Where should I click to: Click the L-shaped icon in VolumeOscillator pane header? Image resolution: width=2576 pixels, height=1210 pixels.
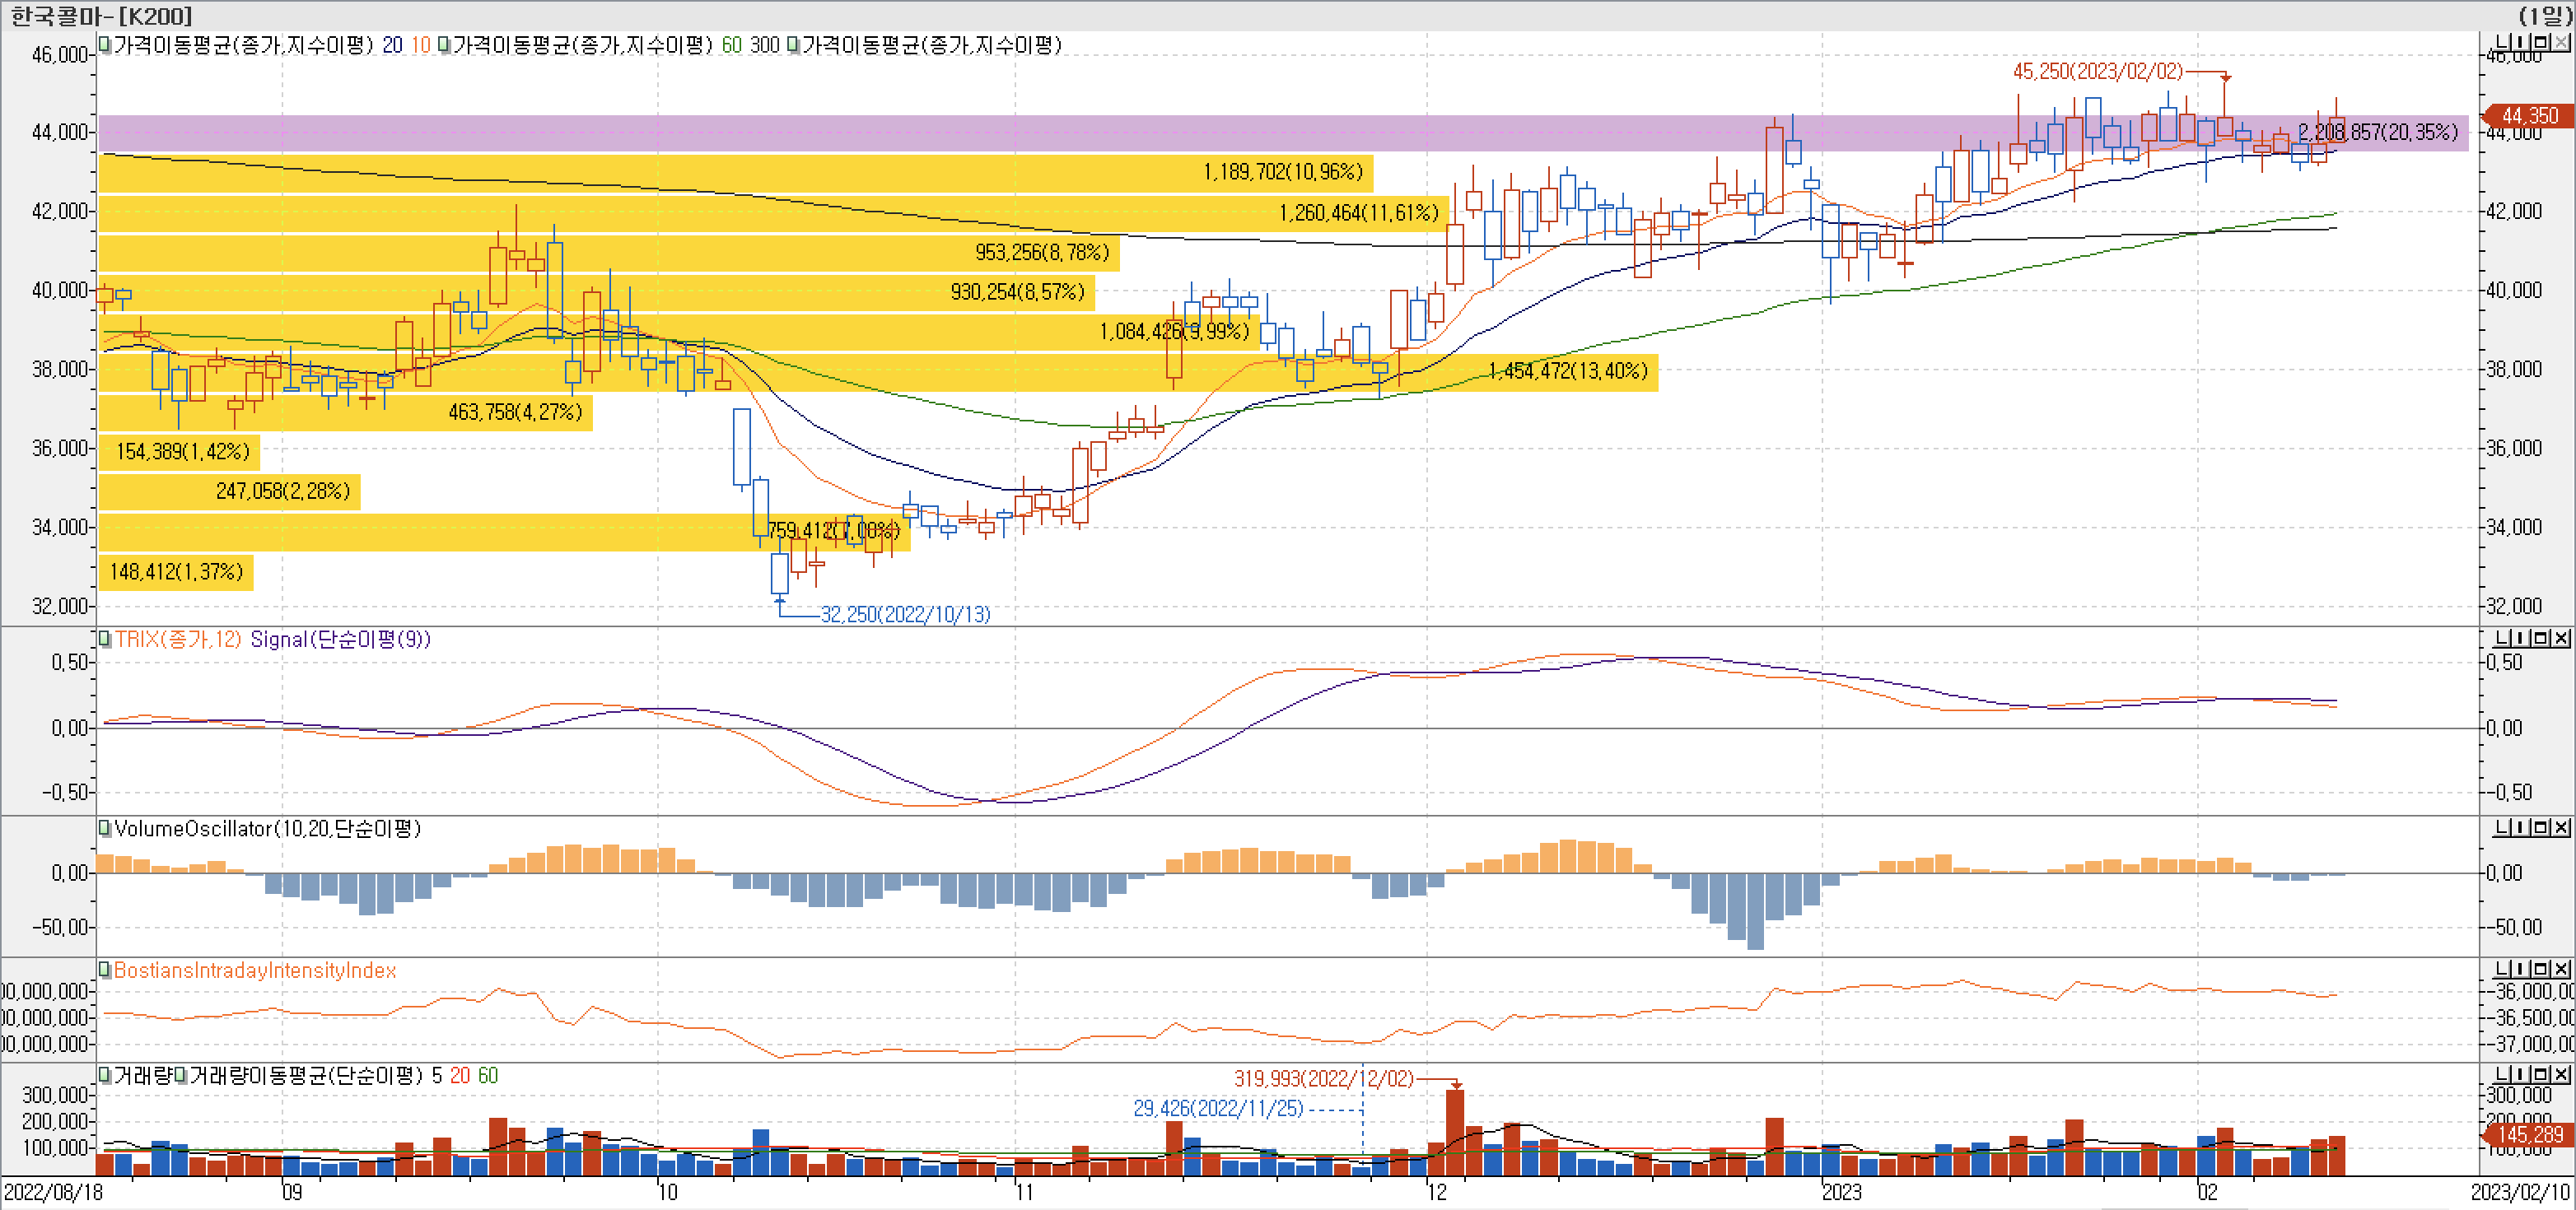click(2503, 827)
